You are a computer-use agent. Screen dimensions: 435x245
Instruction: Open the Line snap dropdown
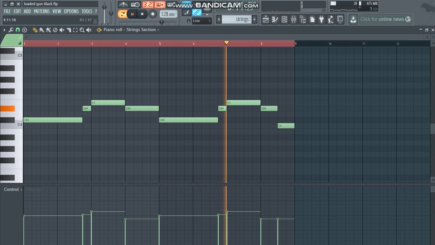[202, 21]
